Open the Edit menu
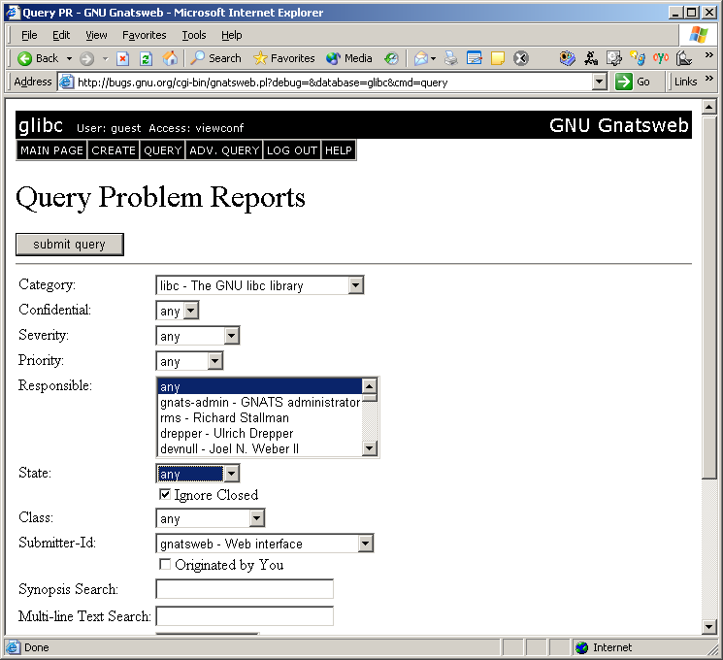 pos(61,35)
